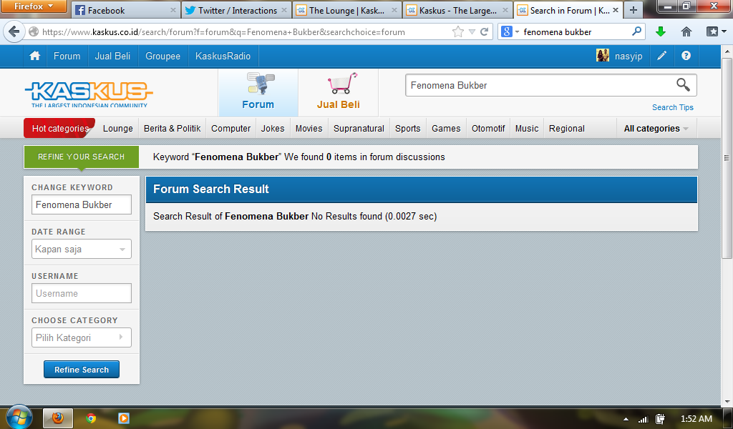Click the page vertical scrollbar thumb
This screenshot has height=429, width=733.
point(727,158)
